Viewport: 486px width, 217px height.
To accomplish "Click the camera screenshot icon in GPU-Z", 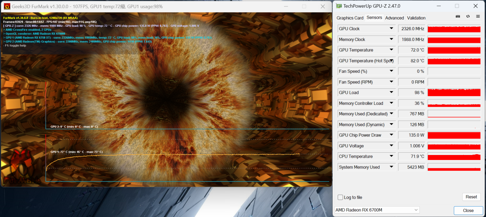I will click(x=458, y=16).
